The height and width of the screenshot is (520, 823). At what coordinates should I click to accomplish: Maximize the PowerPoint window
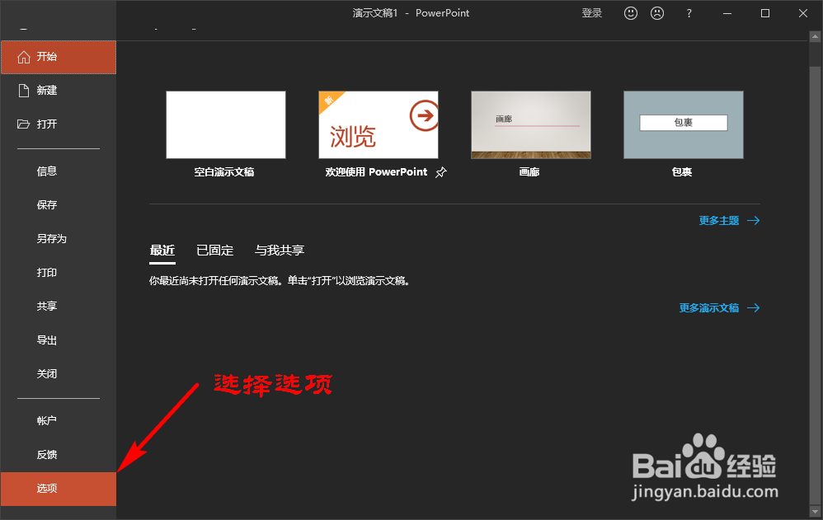click(765, 14)
